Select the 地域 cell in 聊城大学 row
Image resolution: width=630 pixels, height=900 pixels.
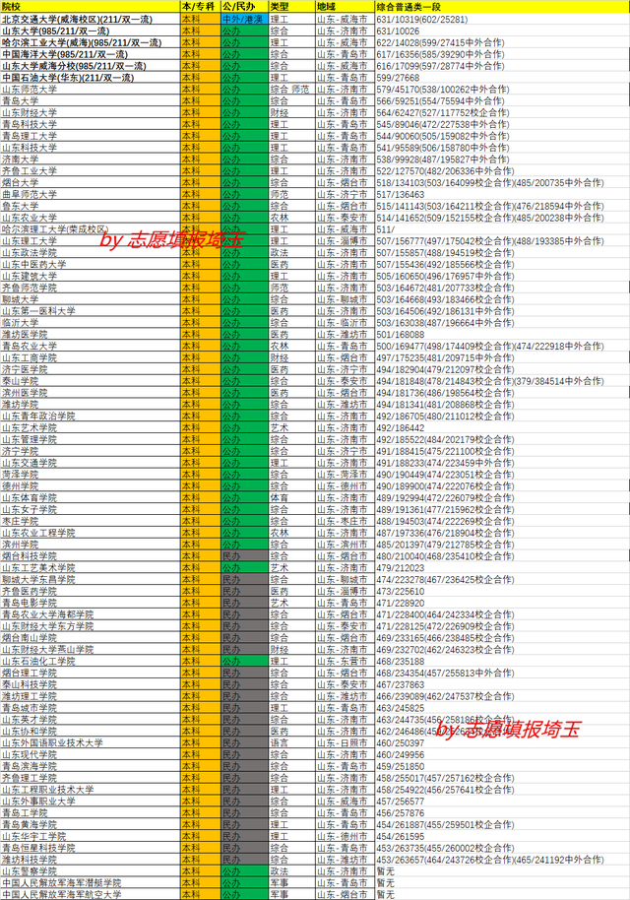[346, 299]
